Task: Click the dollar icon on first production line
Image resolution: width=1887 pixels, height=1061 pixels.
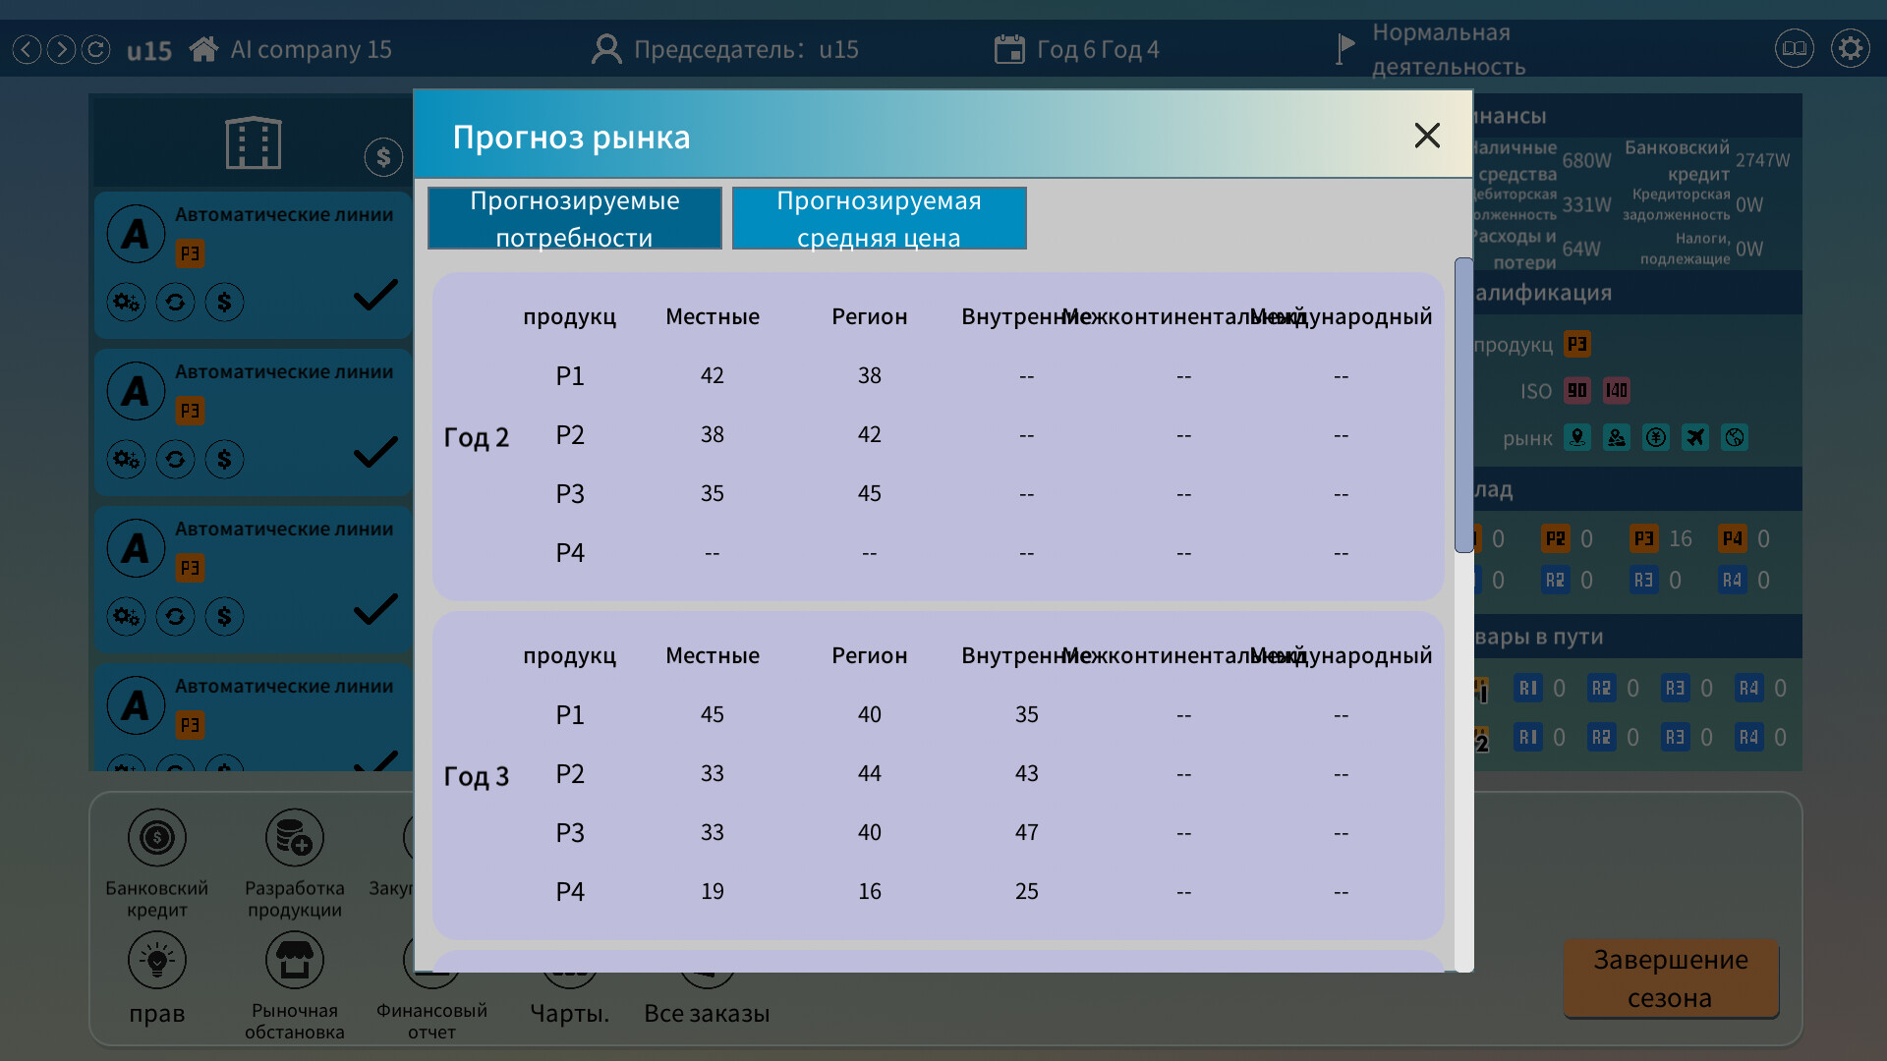Action: click(x=224, y=302)
